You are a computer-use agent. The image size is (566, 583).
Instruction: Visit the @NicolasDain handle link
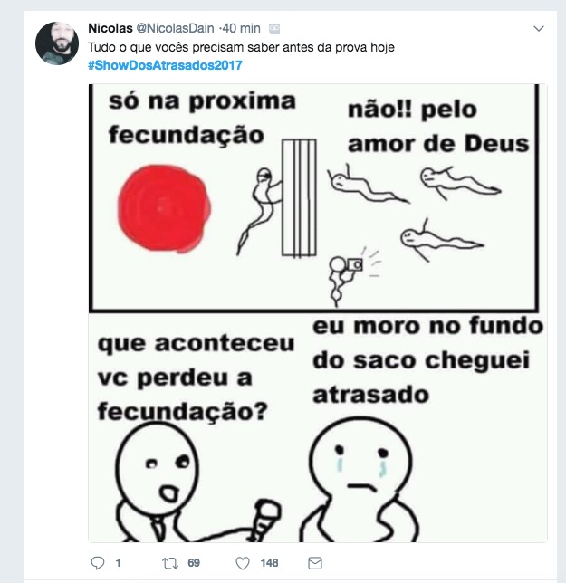point(175,28)
